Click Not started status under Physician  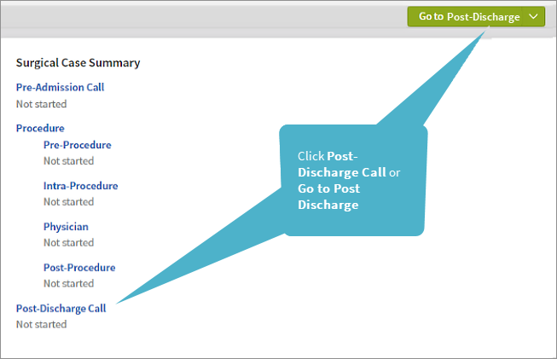point(68,243)
